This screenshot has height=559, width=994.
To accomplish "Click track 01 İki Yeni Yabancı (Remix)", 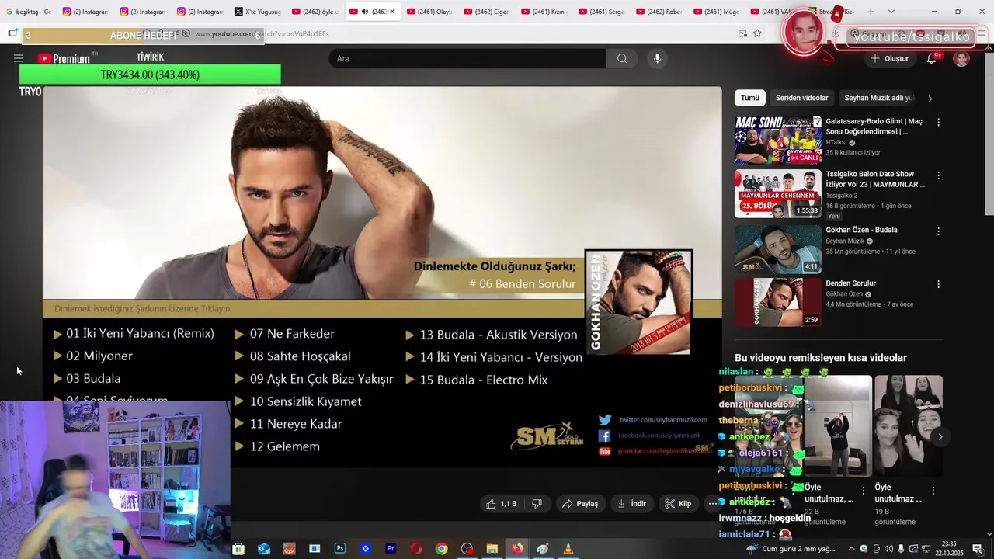I will point(134,333).
